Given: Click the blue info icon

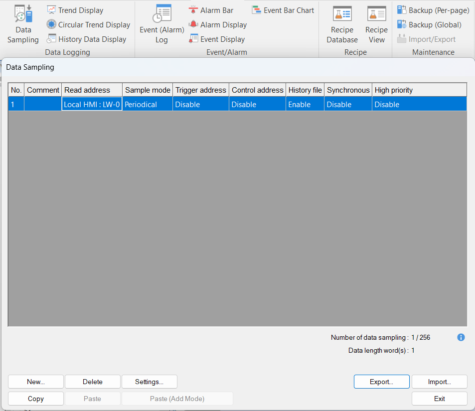Looking at the screenshot, I should (x=461, y=337).
